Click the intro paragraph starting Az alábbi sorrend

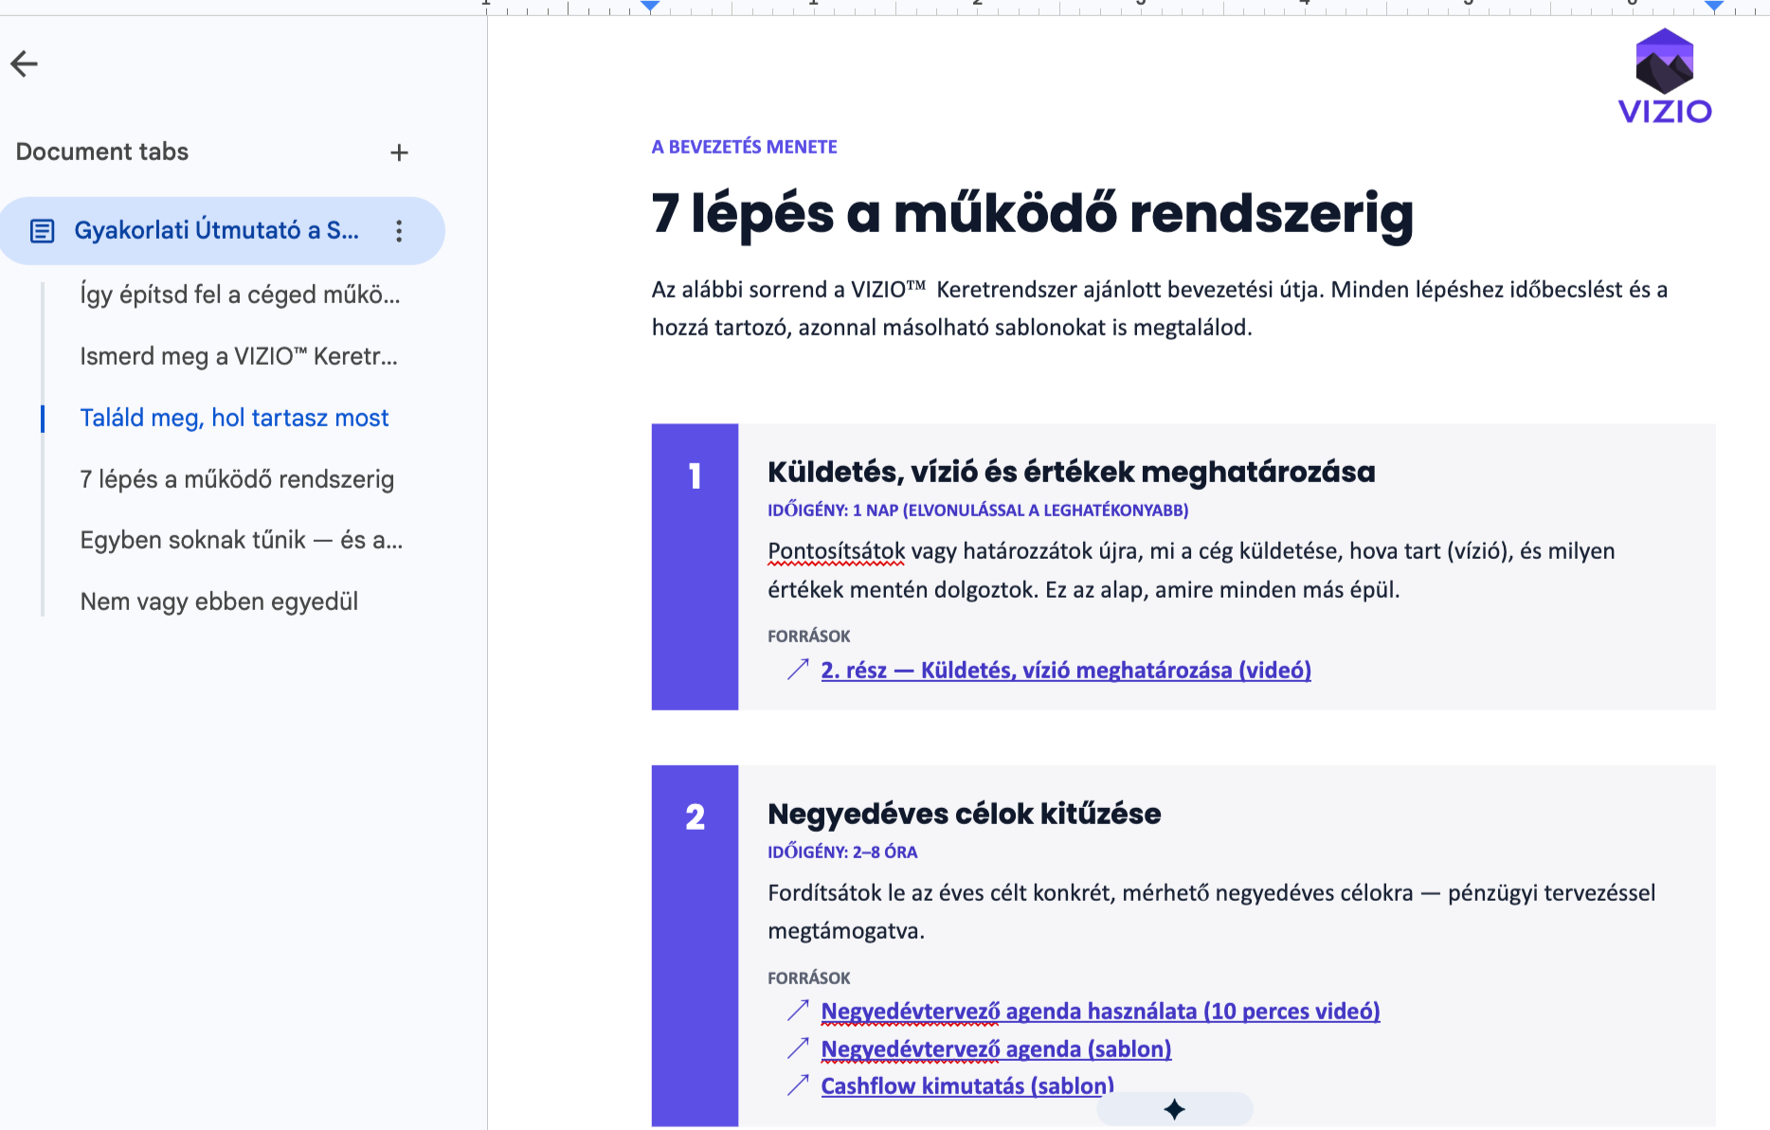pyautogui.click(x=1160, y=309)
